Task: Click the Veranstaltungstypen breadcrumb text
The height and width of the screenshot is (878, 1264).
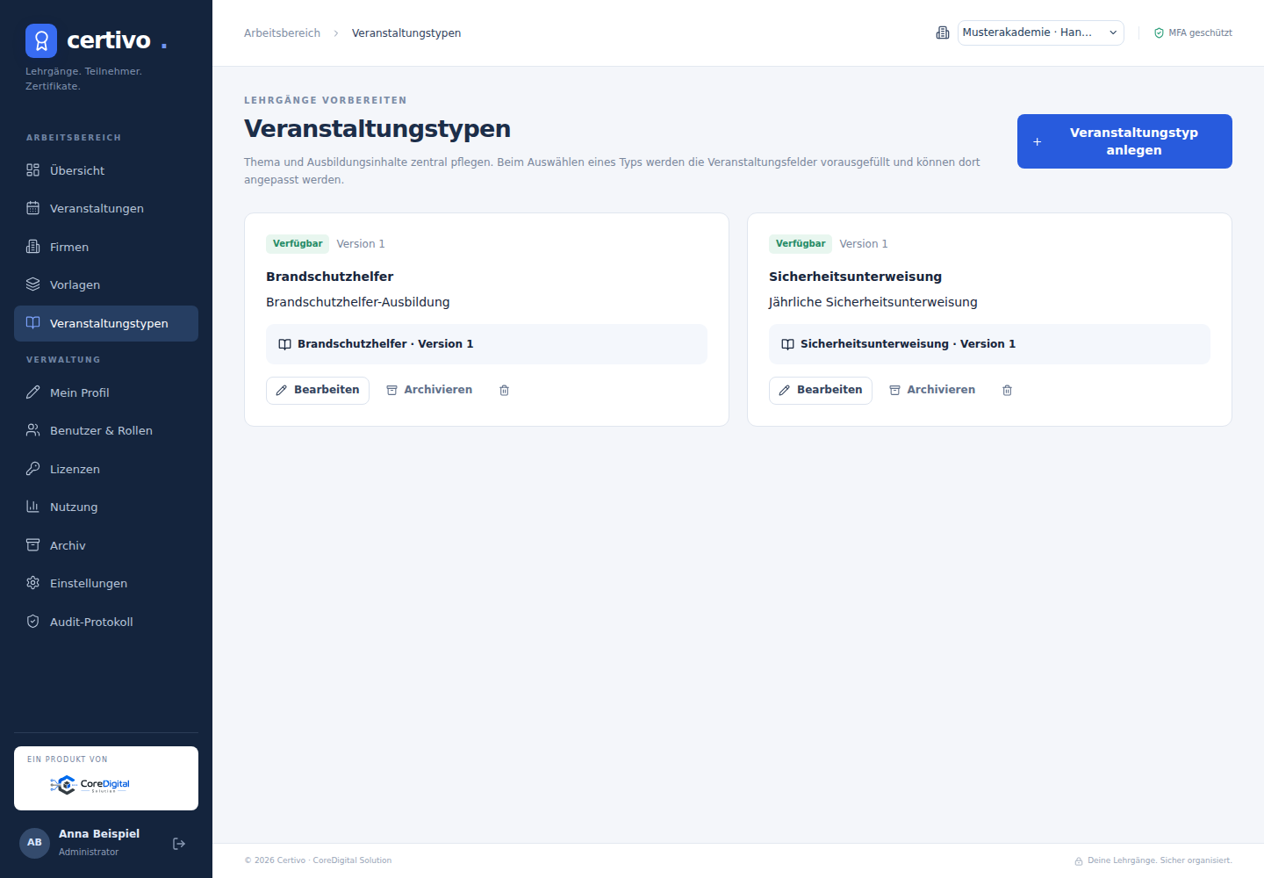Action: (x=406, y=33)
